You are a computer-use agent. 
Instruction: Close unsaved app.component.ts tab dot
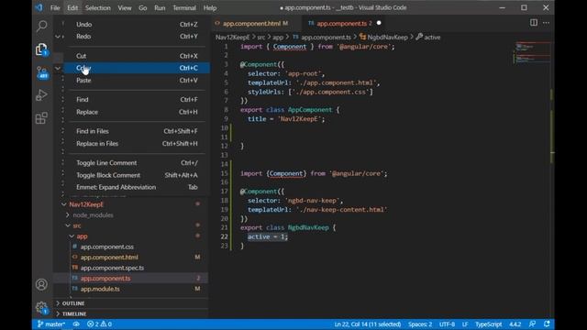pyautogui.click(x=379, y=23)
